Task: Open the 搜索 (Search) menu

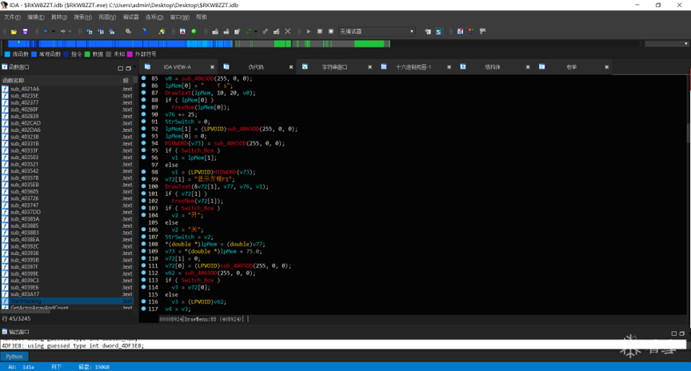Action: coord(82,17)
